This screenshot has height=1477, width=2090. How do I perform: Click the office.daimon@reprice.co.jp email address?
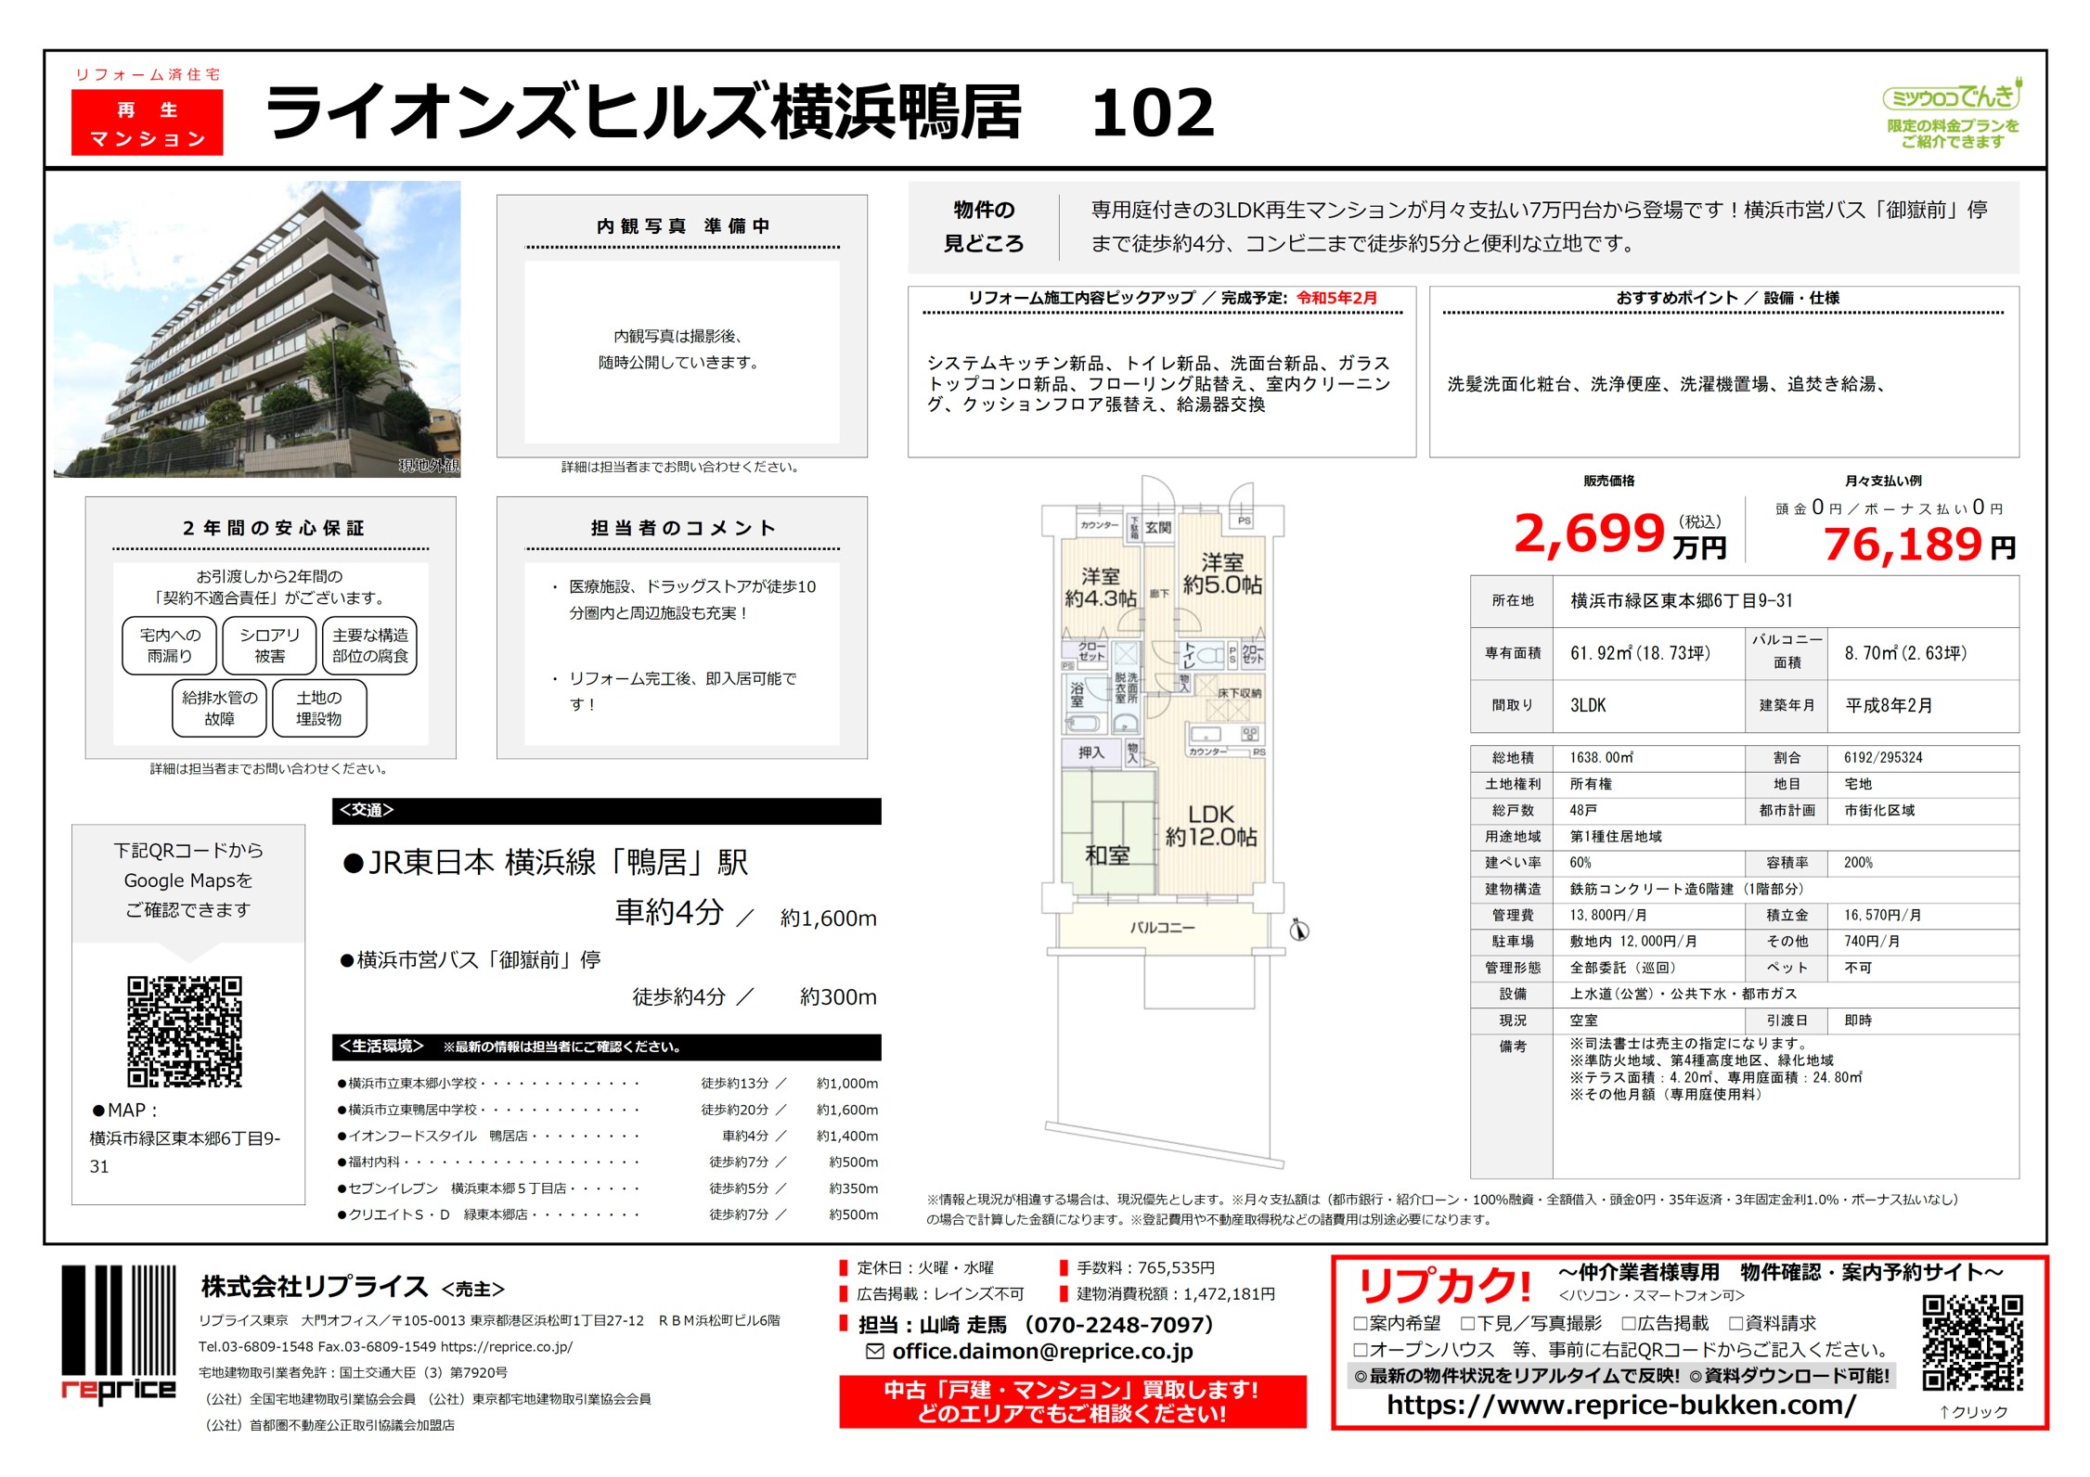click(1041, 1352)
